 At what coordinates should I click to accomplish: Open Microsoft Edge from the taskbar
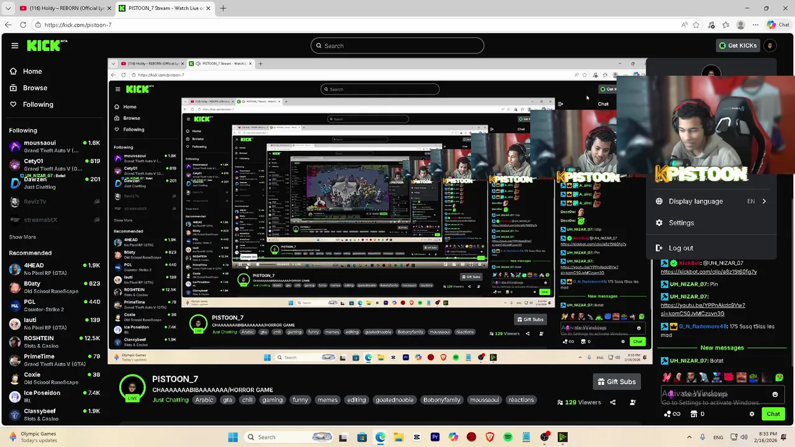click(x=380, y=437)
